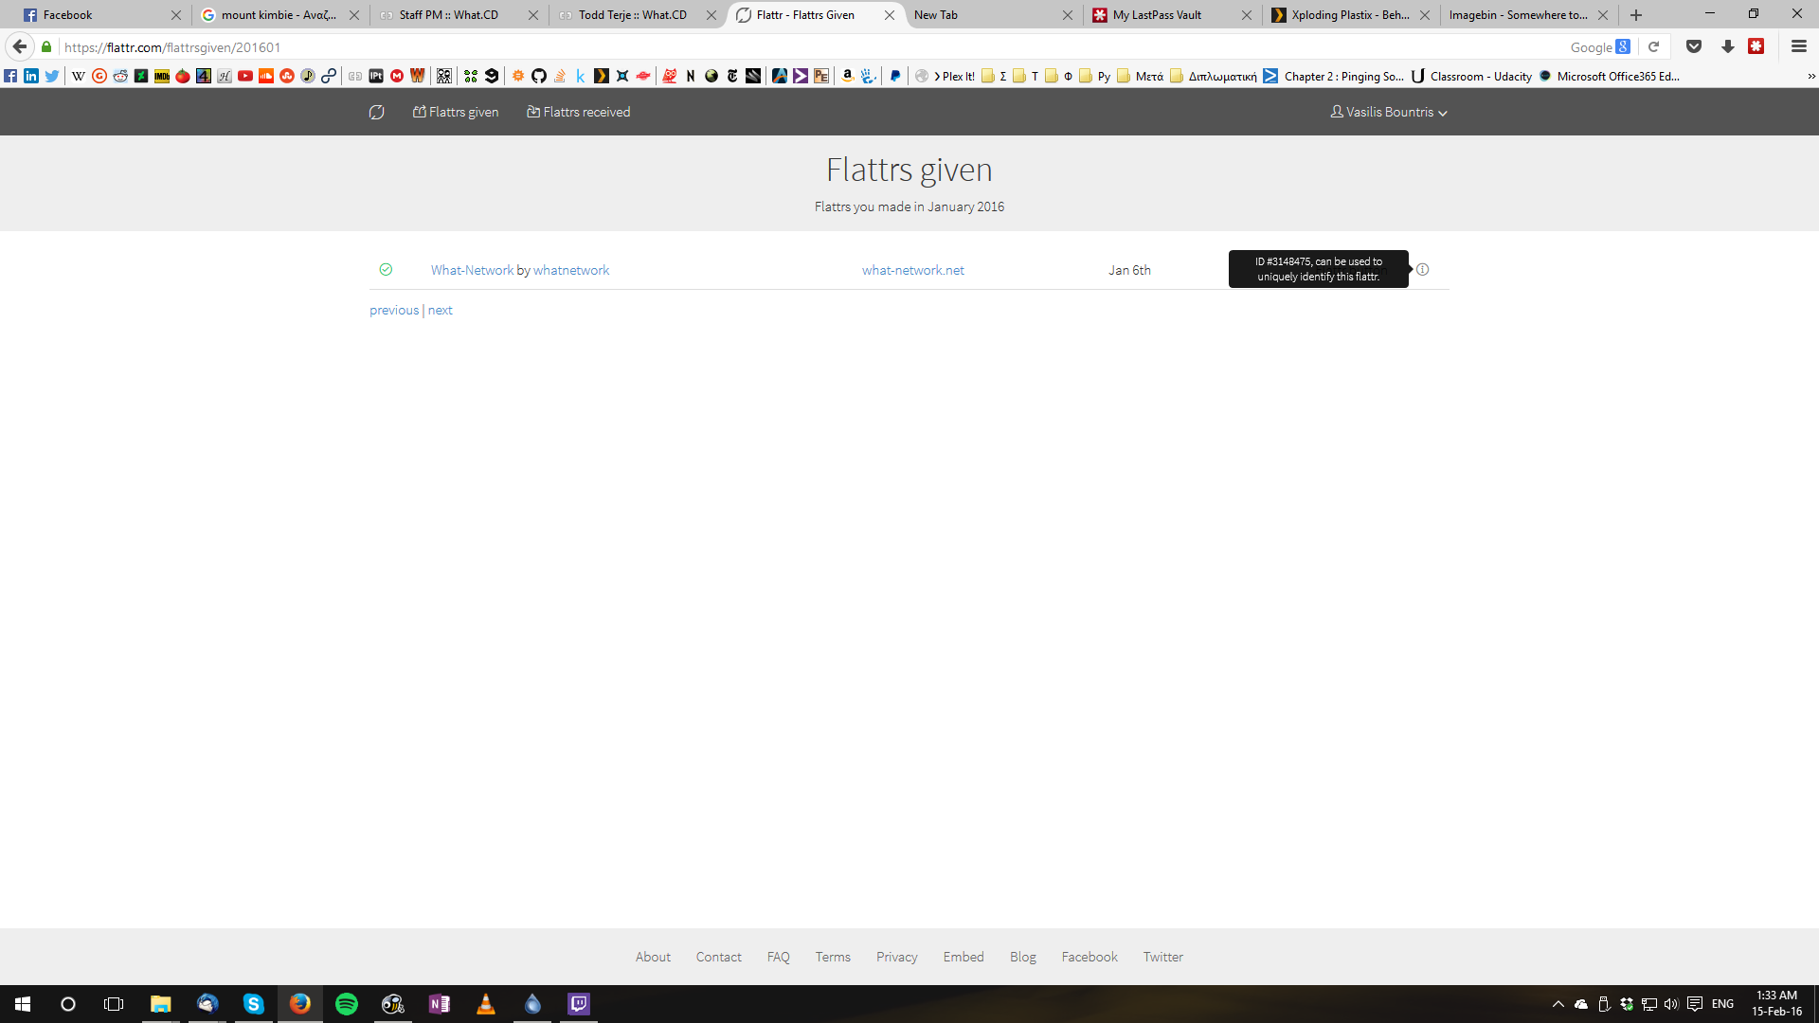The height and width of the screenshot is (1023, 1819).
Task: Open the Firefox hamburger menu
Action: (x=1799, y=46)
